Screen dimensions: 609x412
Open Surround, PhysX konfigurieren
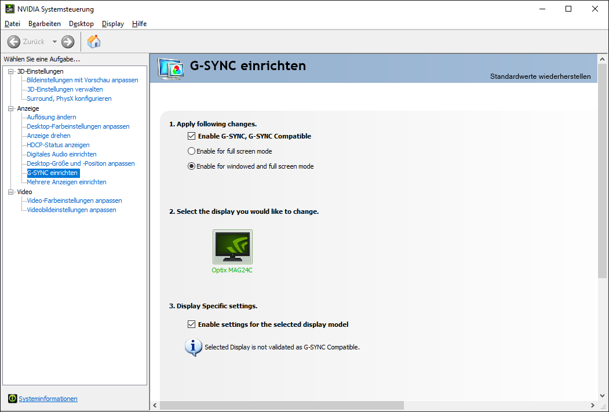pyautogui.click(x=69, y=99)
